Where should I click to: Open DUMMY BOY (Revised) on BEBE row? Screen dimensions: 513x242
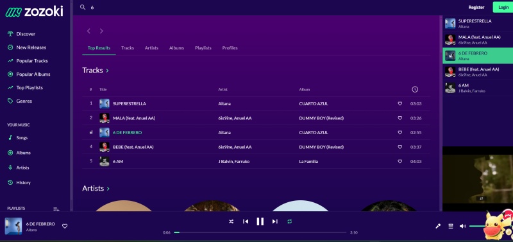coord(321,147)
